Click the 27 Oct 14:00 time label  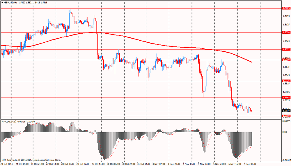(x=52, y=164)
